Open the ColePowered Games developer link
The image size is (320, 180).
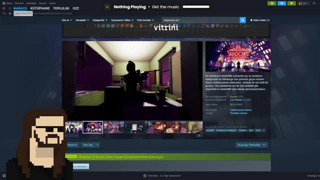(x=241, y=110)
